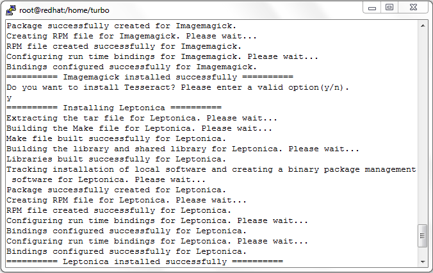Click the 'Extracting the tar file for Leptonica' line
The image size is (433, 273).
[x=142, y=119]
